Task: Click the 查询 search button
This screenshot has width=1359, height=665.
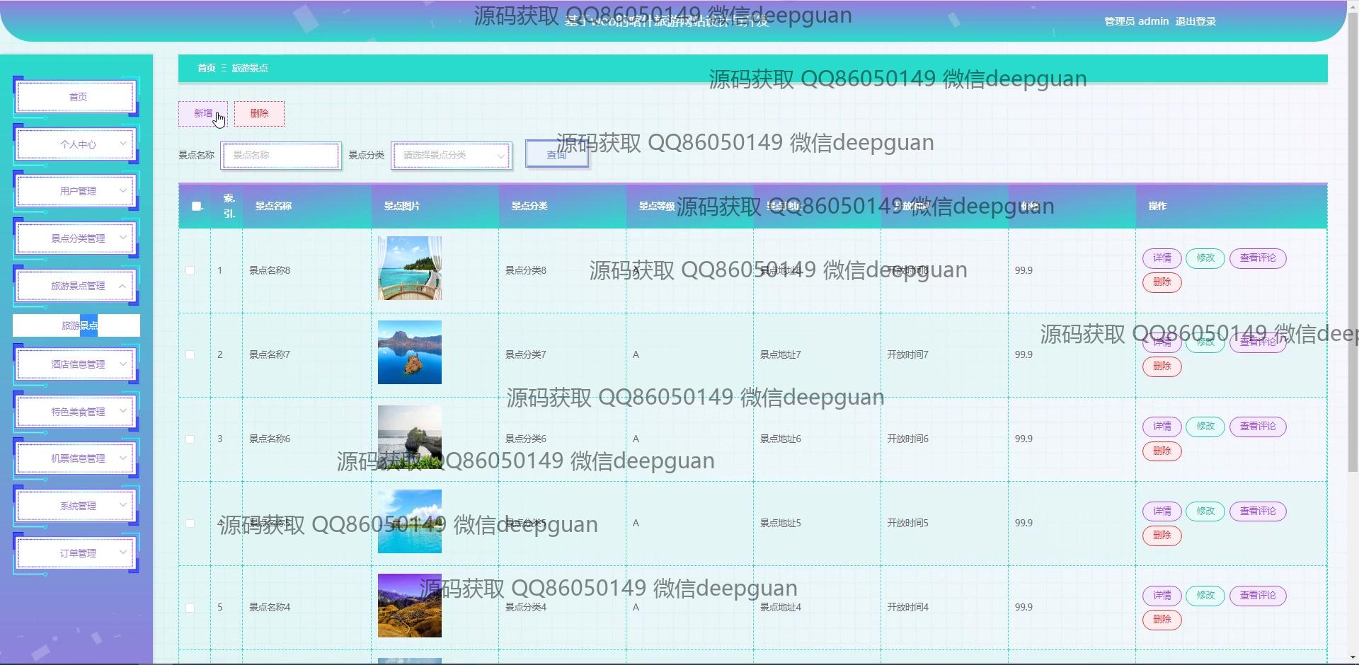Action: point(557,155)
